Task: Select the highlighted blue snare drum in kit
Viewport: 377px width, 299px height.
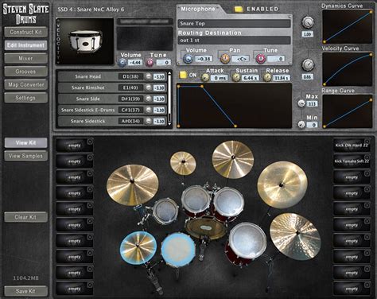Action: click(x=178, y=250)
